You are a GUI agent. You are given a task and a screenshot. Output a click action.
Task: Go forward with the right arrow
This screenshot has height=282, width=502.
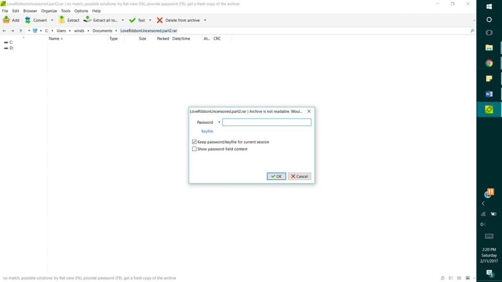pos(13,31)
